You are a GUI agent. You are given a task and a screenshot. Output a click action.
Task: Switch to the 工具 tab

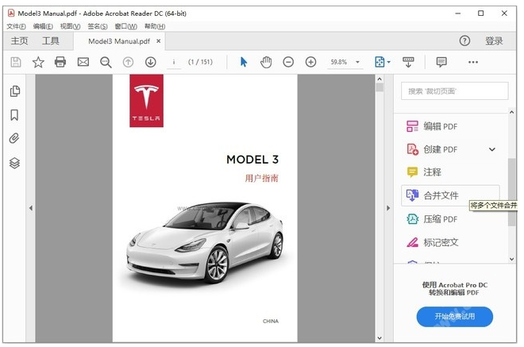[50, 41]
